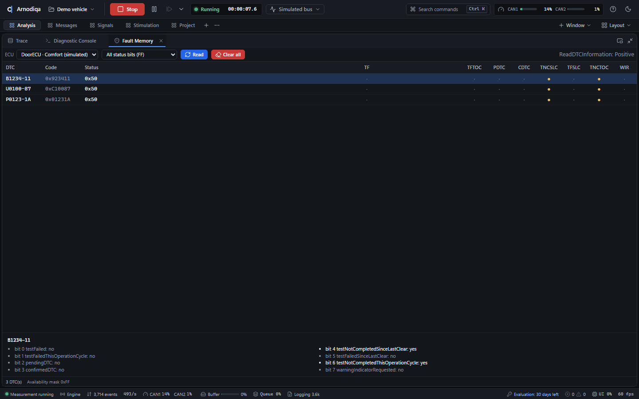Open the errors and warnings counter
This screenshot has width=639, height=399.
pyautogui.click(x=575, y=394)
